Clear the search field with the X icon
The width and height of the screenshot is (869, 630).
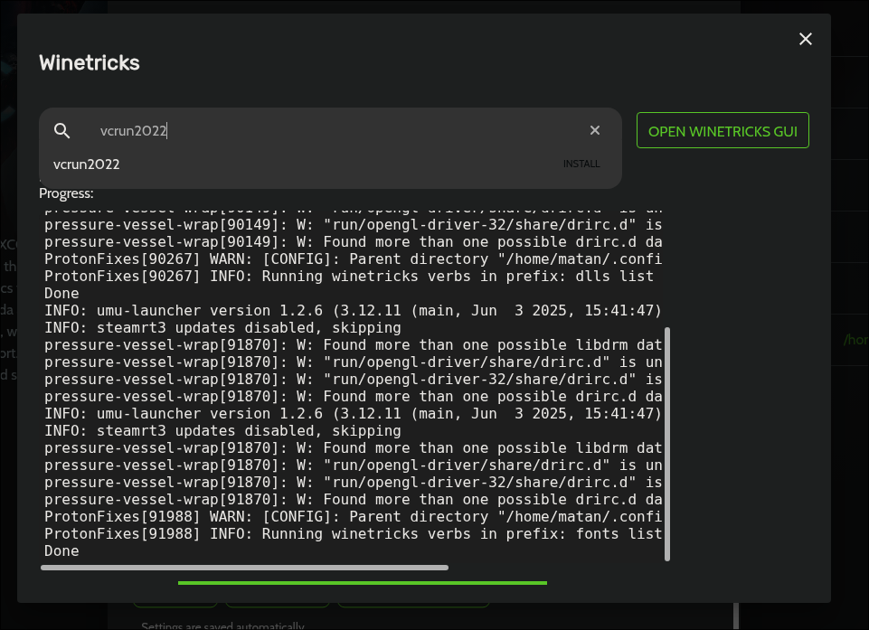pos(595,130)
